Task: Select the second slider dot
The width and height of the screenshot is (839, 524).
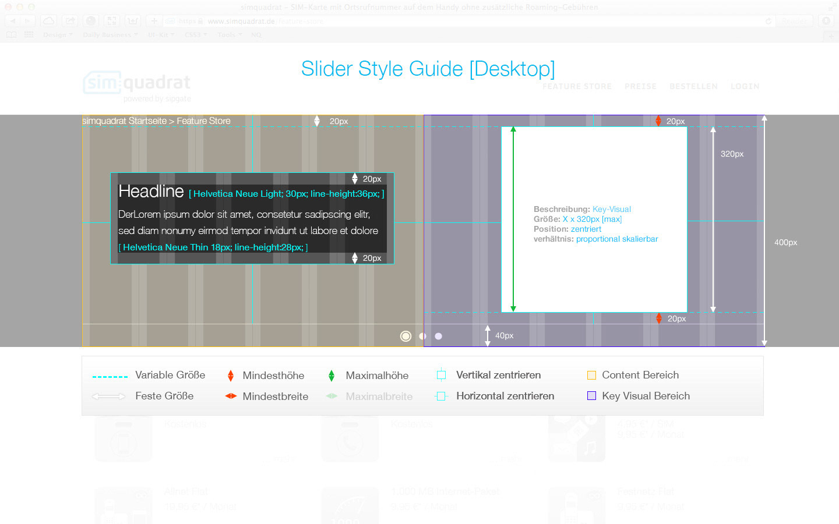Action: click(423, 336)
